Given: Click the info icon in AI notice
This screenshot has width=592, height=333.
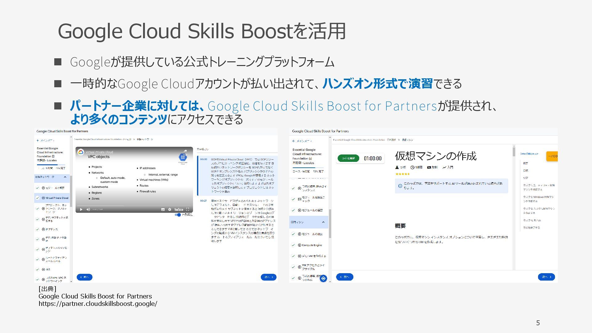Looking at the screenshot, I should [400, 186].
